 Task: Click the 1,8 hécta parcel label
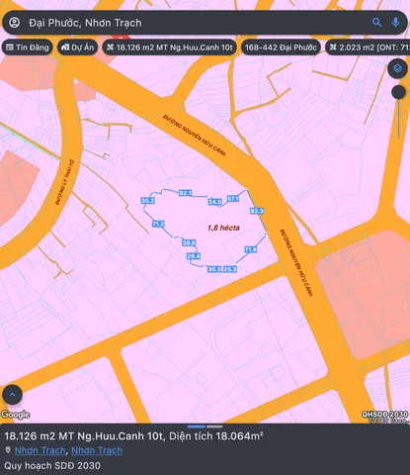223,228
